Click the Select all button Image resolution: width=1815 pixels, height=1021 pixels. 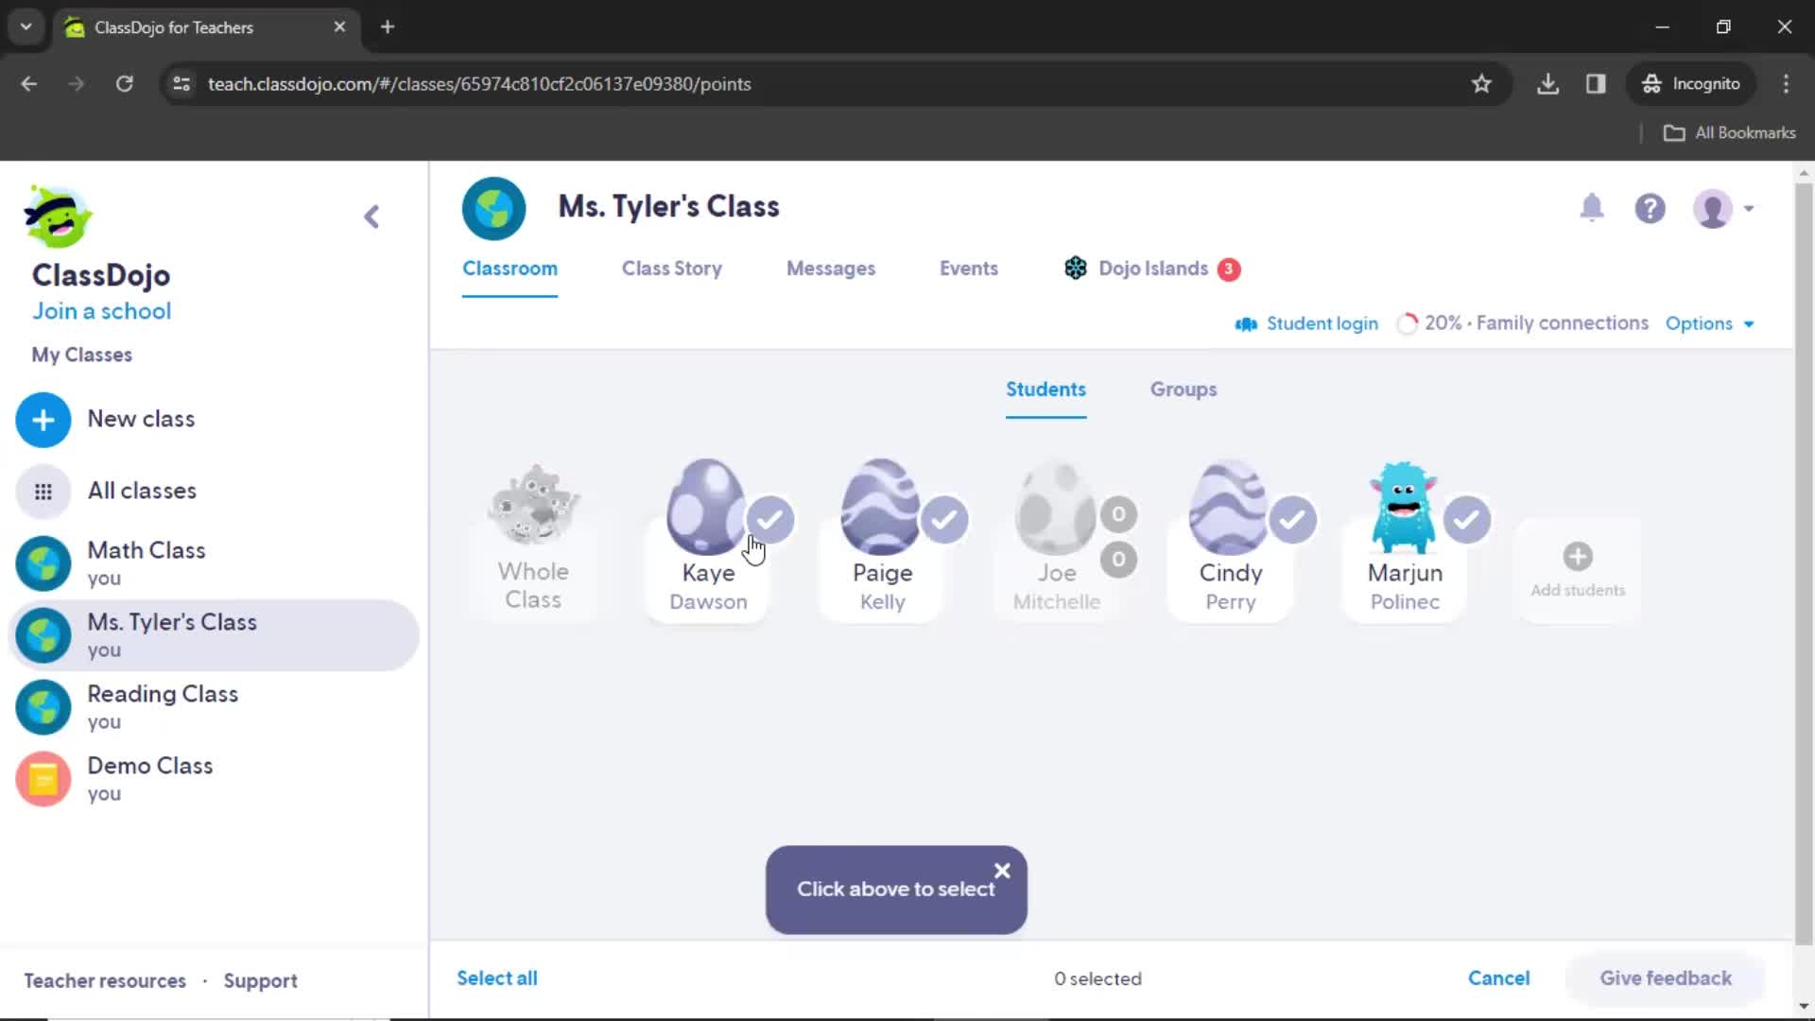497,978
